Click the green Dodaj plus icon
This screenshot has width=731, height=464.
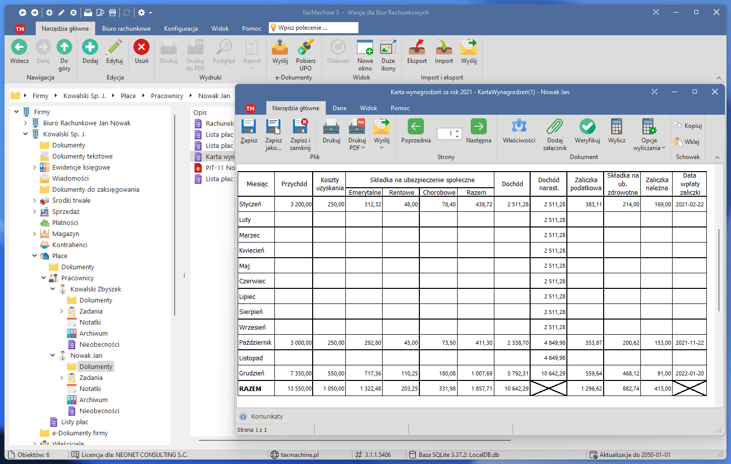[90, 48]
